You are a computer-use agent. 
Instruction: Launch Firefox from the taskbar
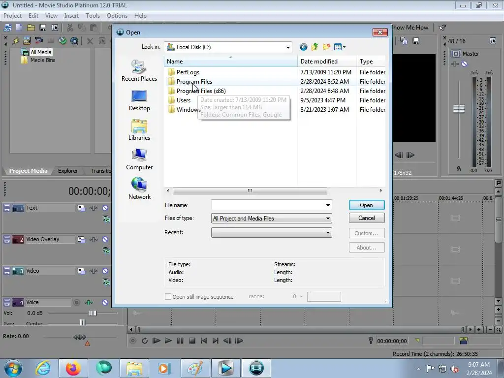pos(73,368)
